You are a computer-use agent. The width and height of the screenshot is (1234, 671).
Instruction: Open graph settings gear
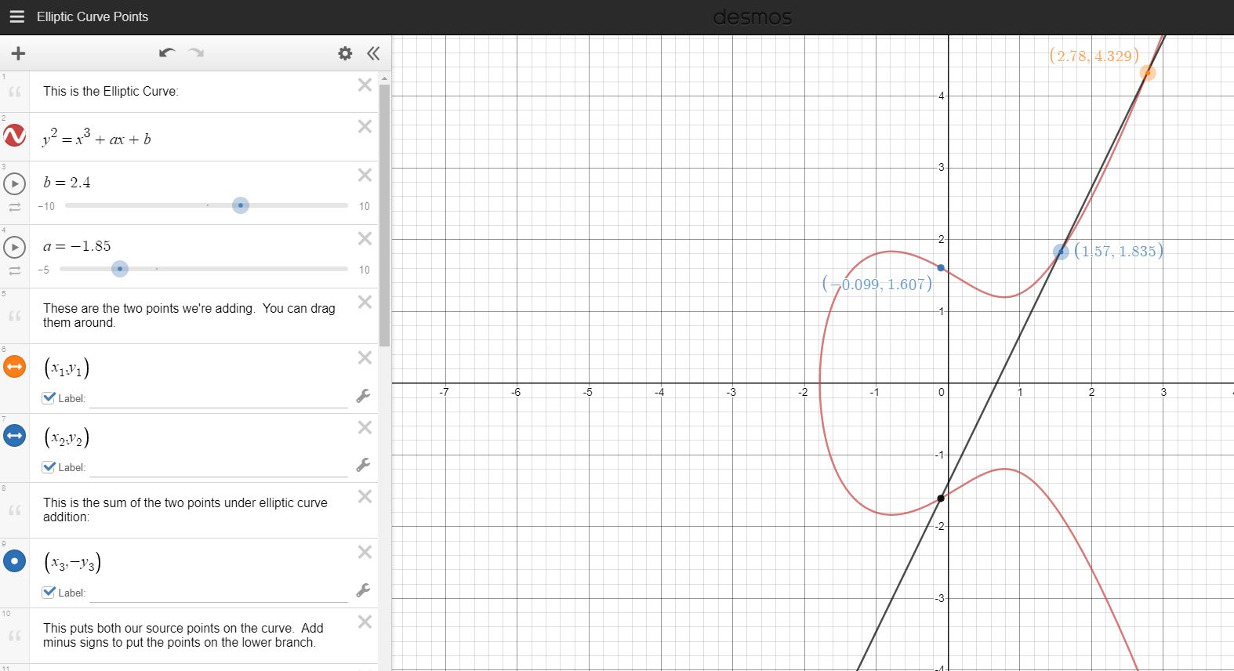[x=345, y=53]
